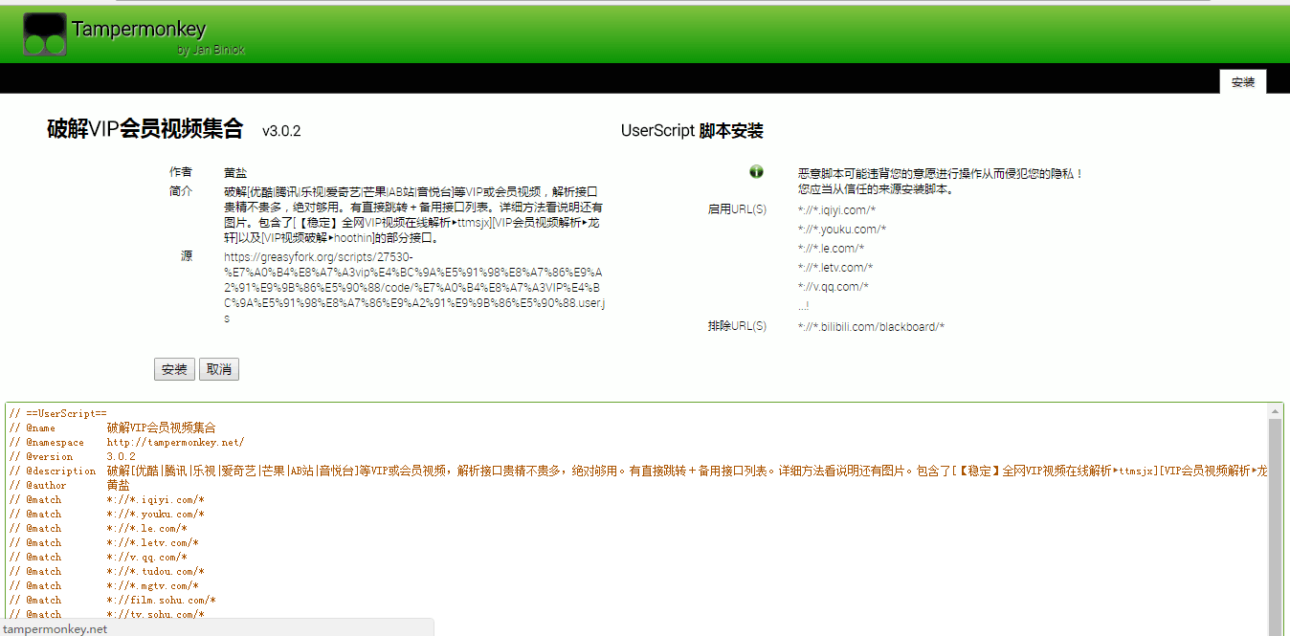Click the @namespace tampermonkey.net line
Screen dimensions: 1290x636
[127, 442]
